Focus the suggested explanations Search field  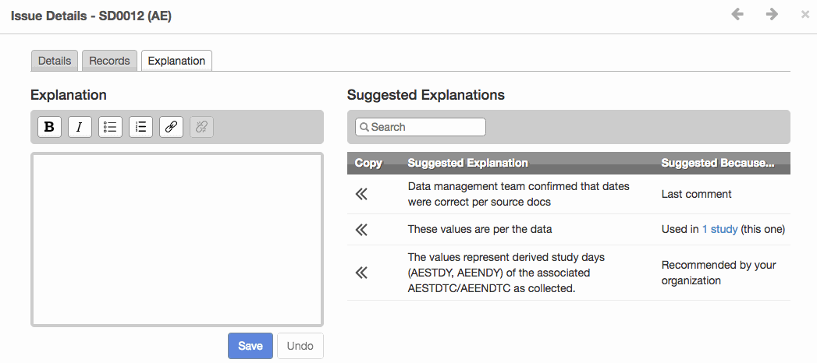click(421, 127)
